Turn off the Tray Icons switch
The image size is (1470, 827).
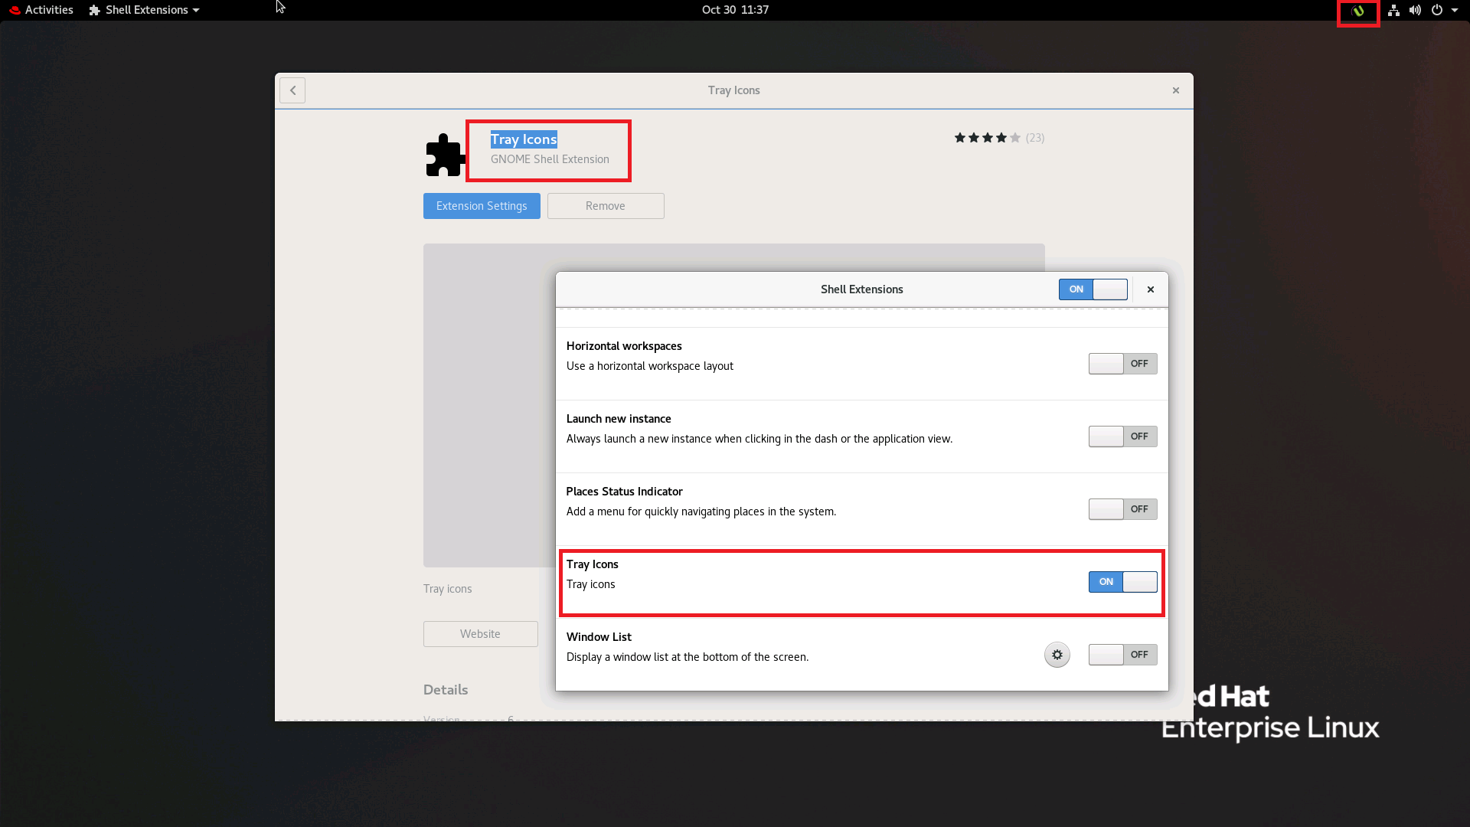[1122, 582]
